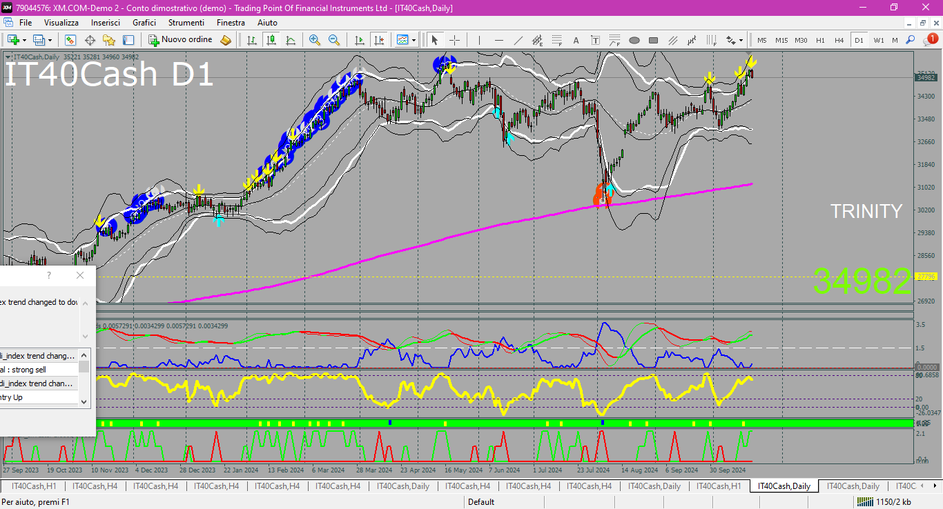Draw a rectangle shape

tap(654, 40)
